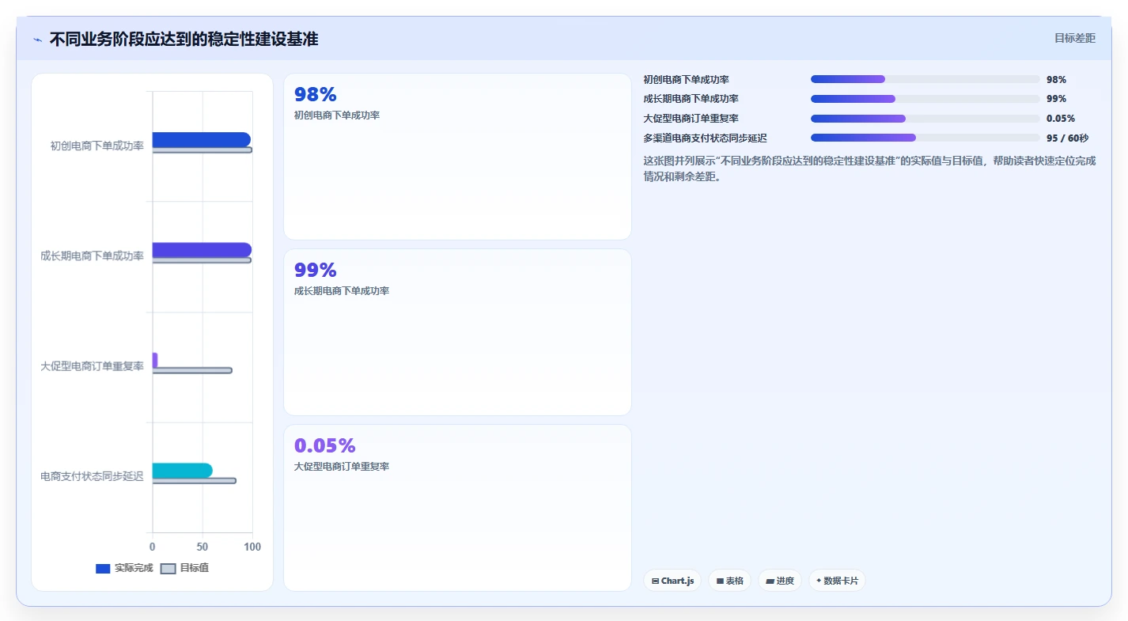Image resolution: width=1128 pixels, height=621 pixels.
Task: Click the progress bar for 初创电商下单成功率
Action: 925,79
